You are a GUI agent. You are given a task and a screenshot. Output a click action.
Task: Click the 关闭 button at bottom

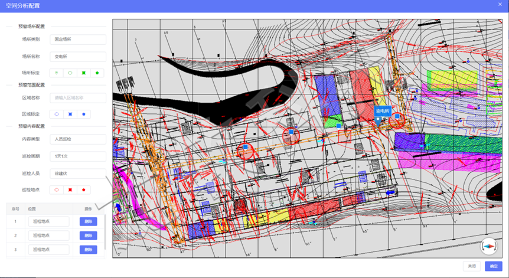pos(472,266)
